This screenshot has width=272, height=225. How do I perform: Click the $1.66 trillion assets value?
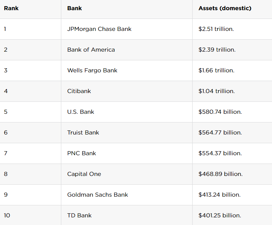click(x=217, y=71)
